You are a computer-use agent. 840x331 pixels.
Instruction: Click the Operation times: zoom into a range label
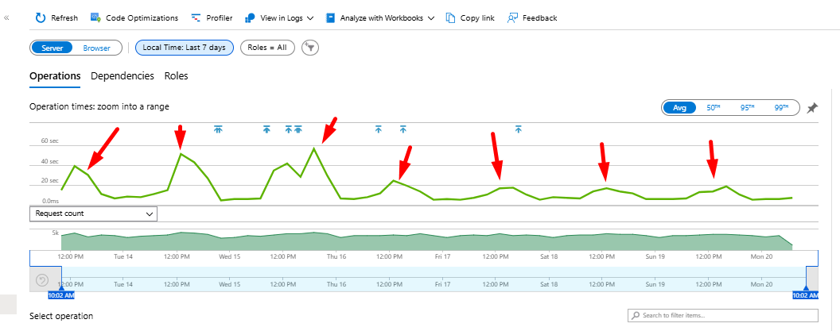tap(99, 106)
